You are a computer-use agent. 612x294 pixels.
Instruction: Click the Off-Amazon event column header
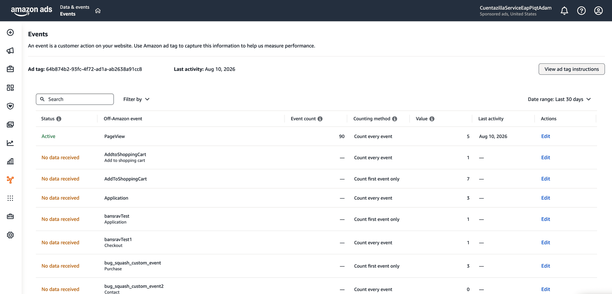123,119
